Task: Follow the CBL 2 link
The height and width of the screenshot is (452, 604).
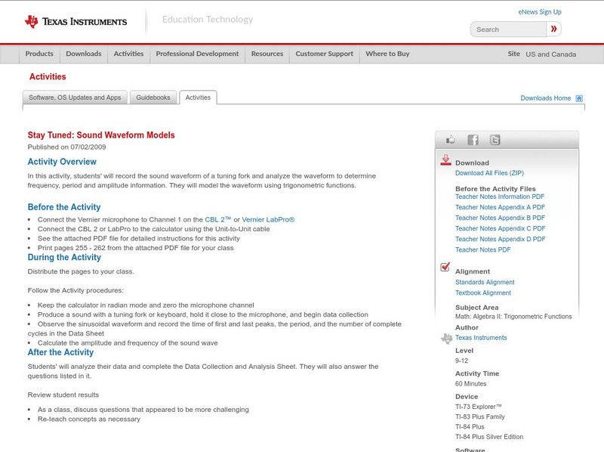Action: click(217, 219)
